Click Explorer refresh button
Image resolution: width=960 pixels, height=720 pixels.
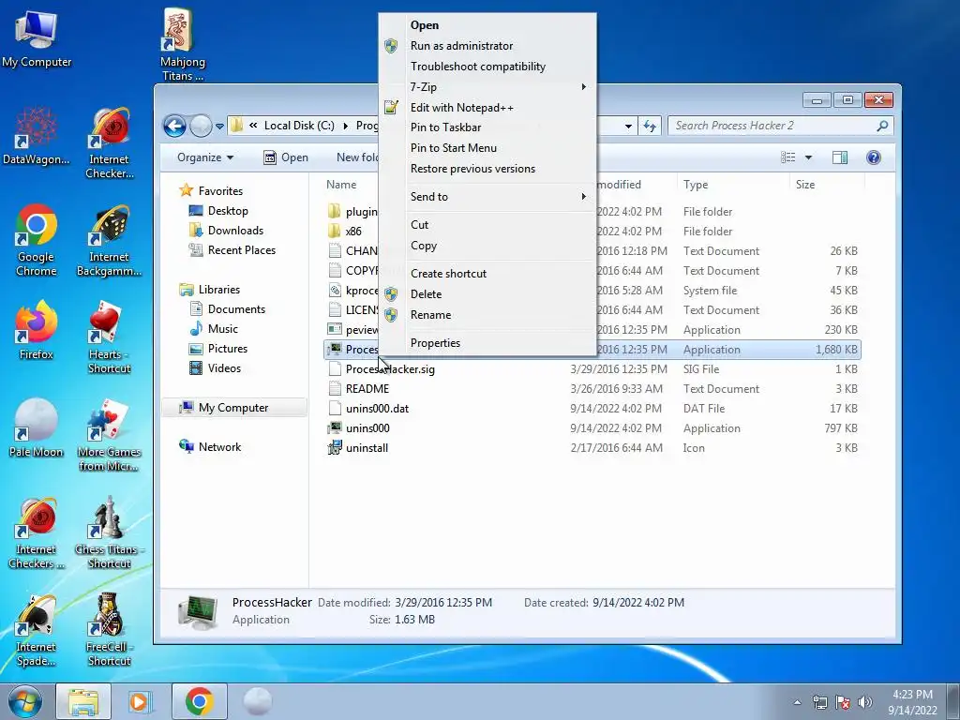pyautogui.click(x=650, y=127)
